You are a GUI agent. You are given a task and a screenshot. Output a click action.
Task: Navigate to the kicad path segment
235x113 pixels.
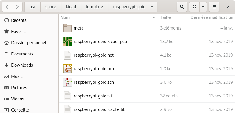pyautogui.click(x=71, y=7)
